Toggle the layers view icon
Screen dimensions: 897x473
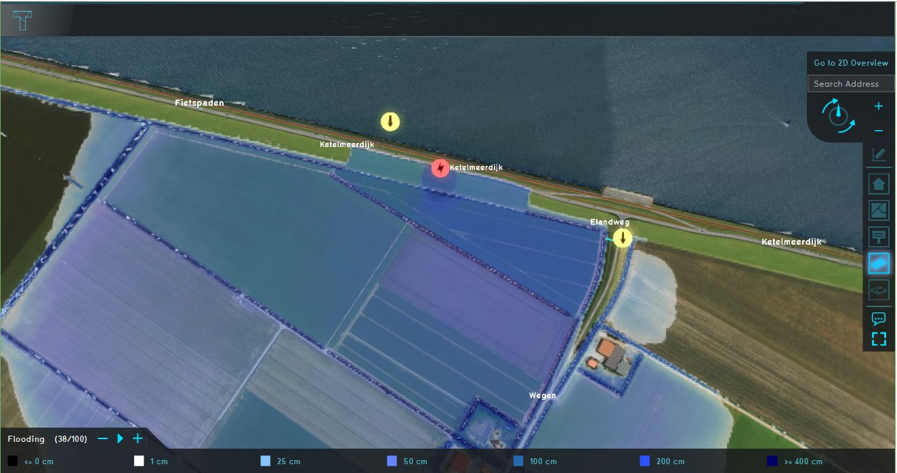click(879, 290)
